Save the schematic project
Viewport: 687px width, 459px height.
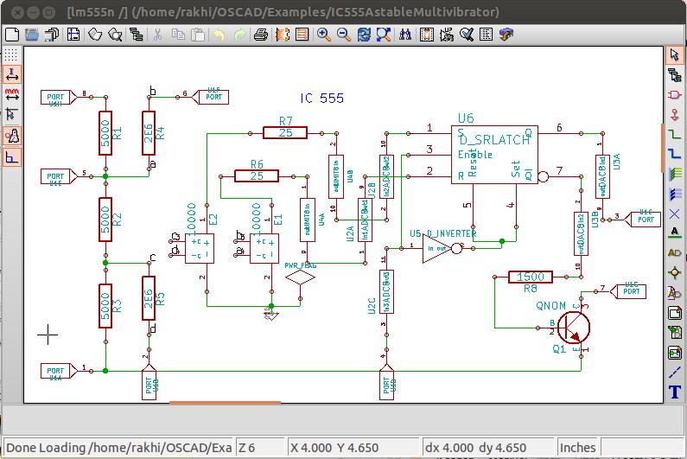click(x=52, y=35)
